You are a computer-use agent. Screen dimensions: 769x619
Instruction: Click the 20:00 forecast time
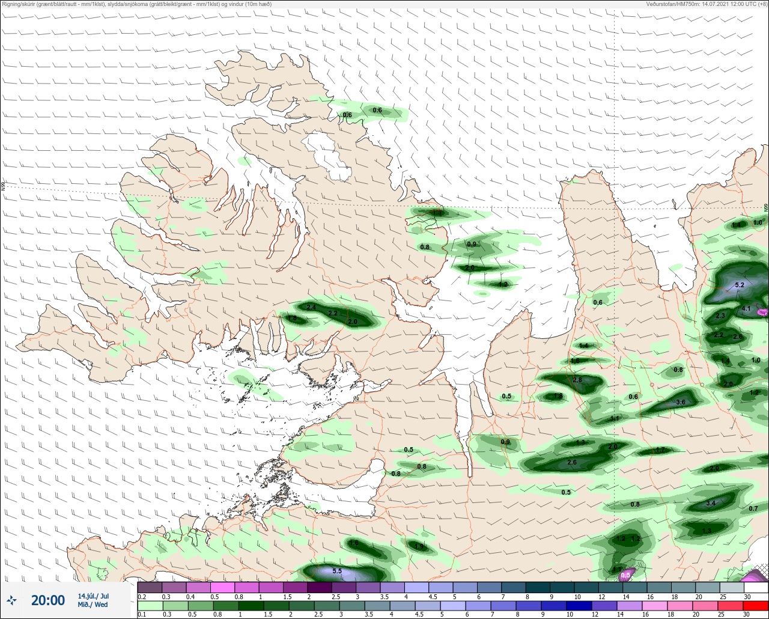[x=47, y=600]
